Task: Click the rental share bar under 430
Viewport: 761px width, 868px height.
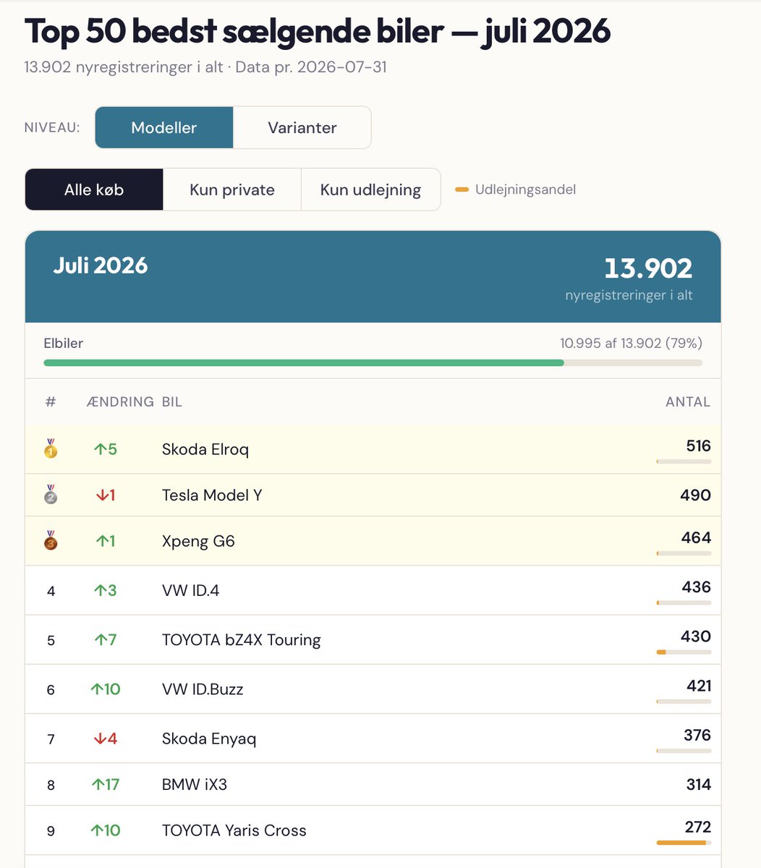Action: pyautogui.click(x=684, y=652)
